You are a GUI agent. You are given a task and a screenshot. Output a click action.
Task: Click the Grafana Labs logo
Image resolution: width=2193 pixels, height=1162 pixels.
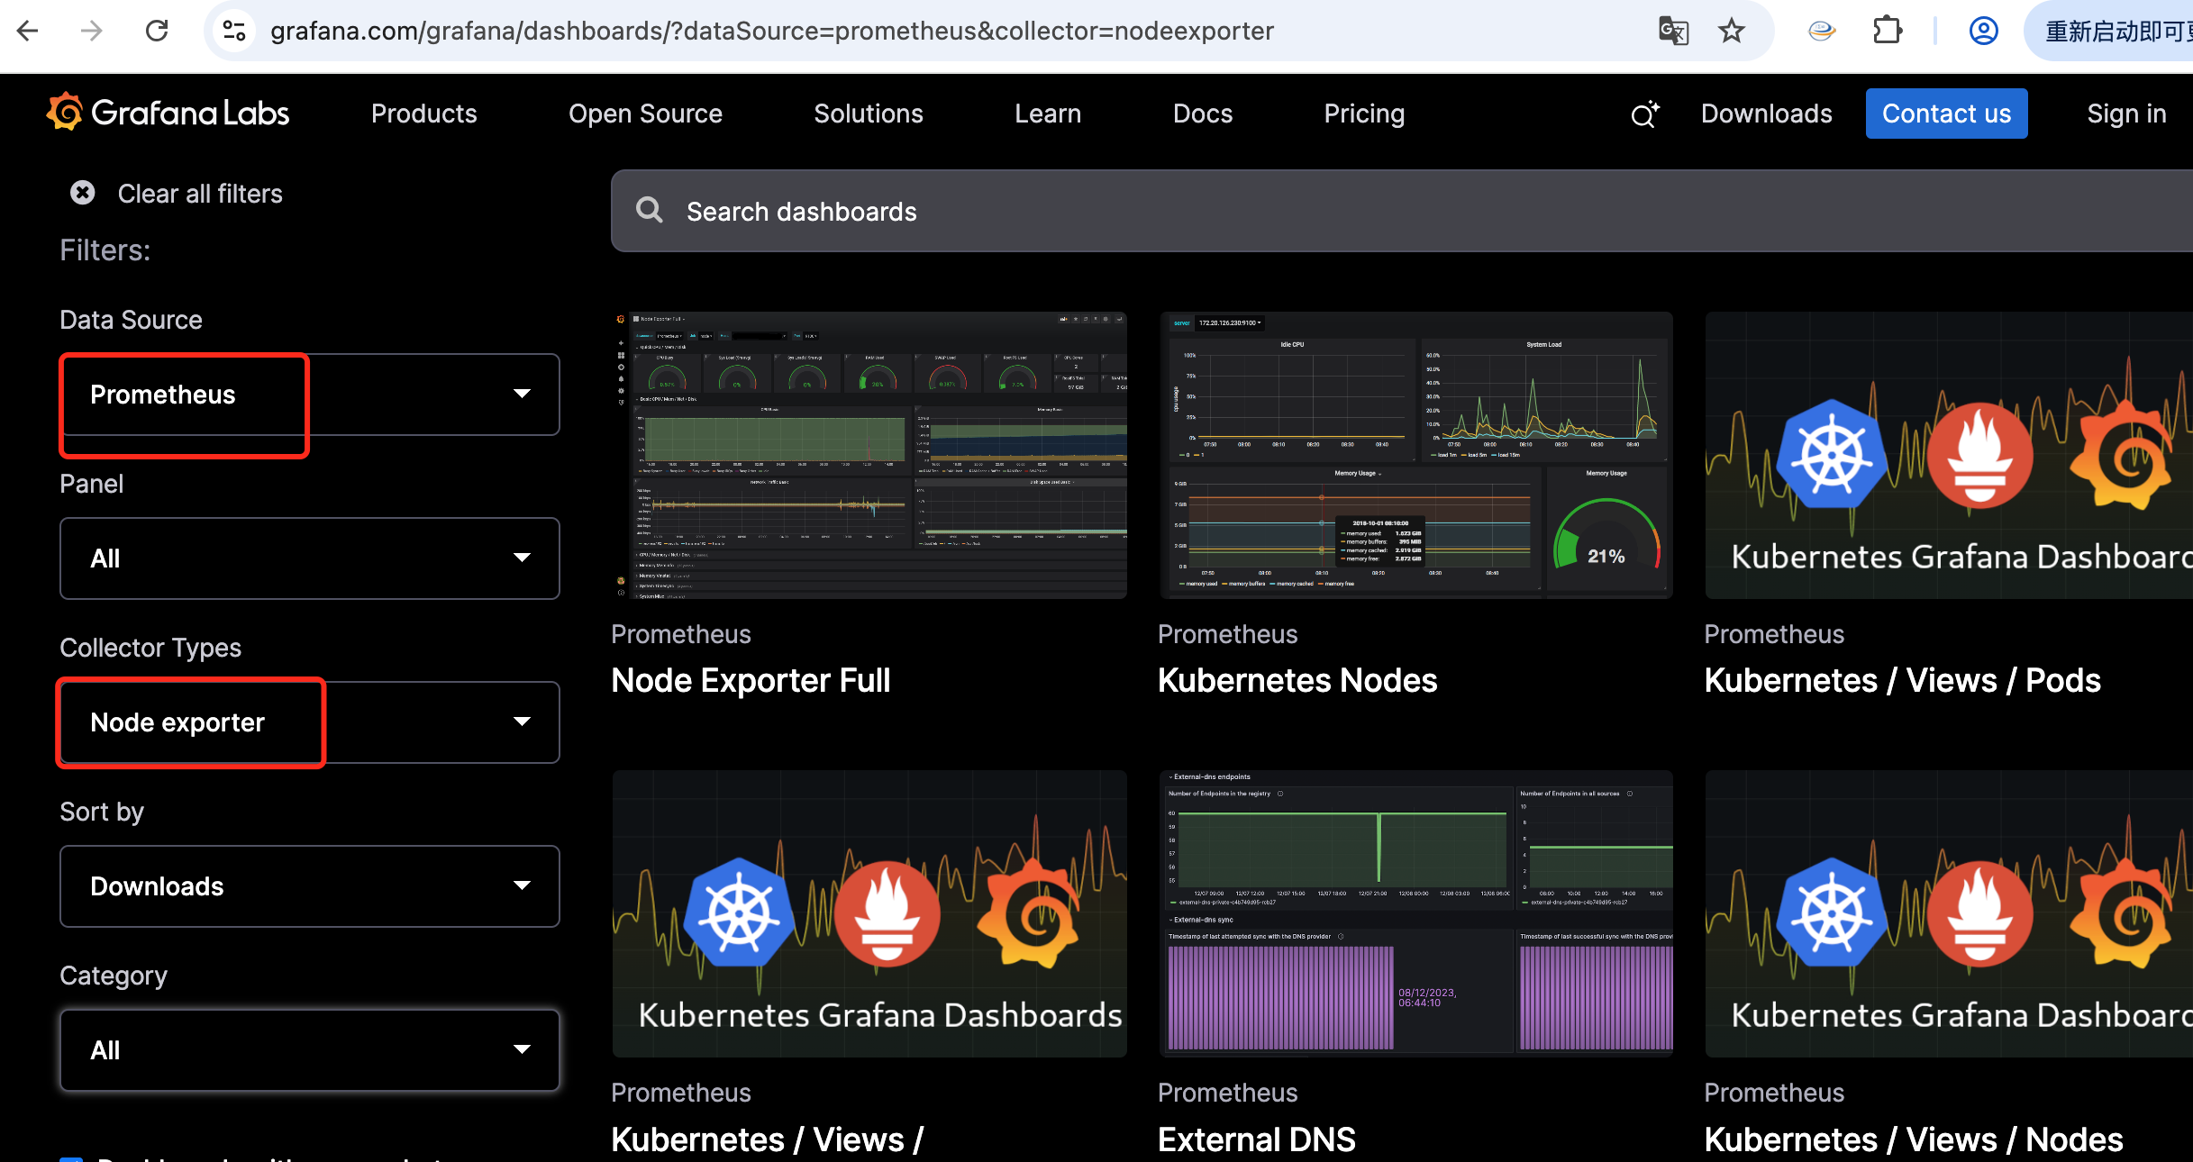coord(168,113)
